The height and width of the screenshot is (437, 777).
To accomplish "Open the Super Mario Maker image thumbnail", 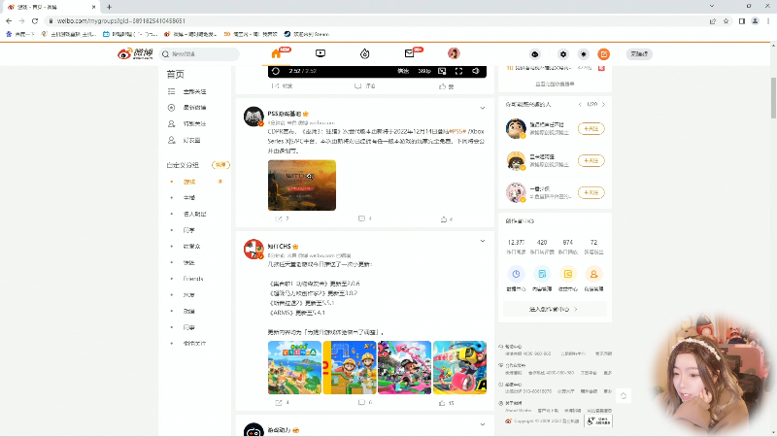I will [350, 368].
